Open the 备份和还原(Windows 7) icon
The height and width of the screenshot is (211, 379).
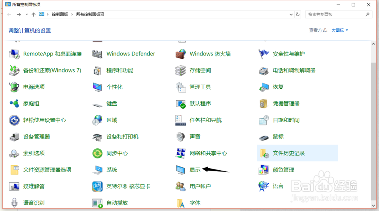click(x=14, y=71)
